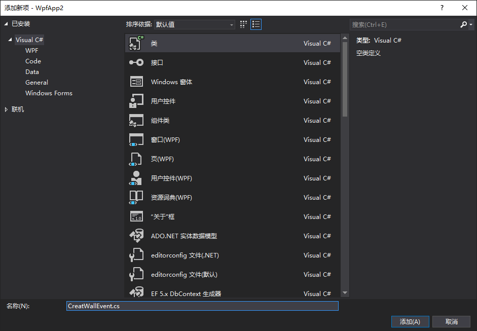The image size is (477, 331).
Task: Select the EF 5.x DbContext 生成器 icon
Action: pyautogui.click(x=136, y=292)
